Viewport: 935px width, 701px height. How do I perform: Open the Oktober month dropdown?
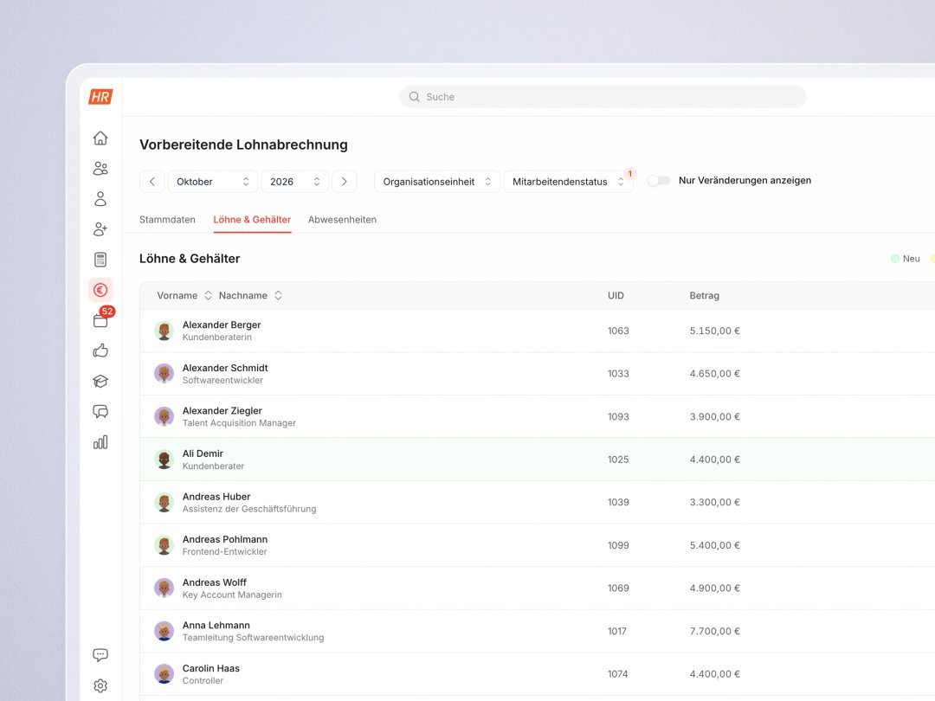pyautogui.click(x=213, y=182)
